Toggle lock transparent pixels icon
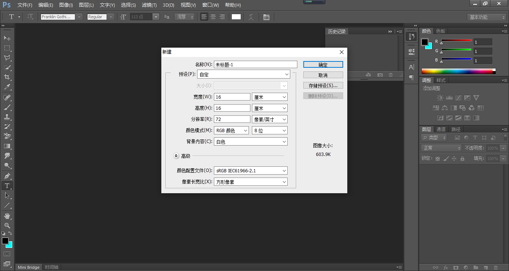Viewport: 509px width, 271px height. click(x=437, y=159)
